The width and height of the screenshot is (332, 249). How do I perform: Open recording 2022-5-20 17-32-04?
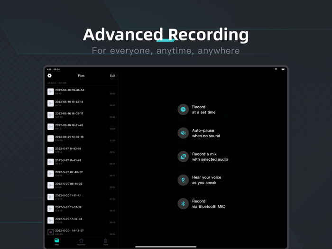click(x=81, y=221)
